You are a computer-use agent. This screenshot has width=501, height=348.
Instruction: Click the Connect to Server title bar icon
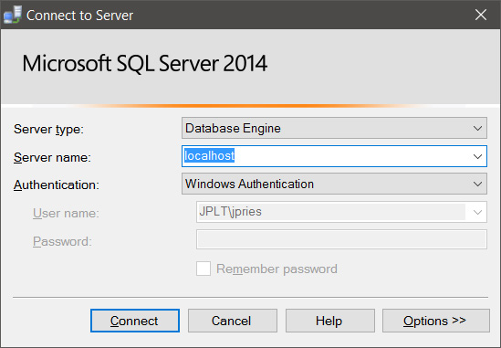12,15
